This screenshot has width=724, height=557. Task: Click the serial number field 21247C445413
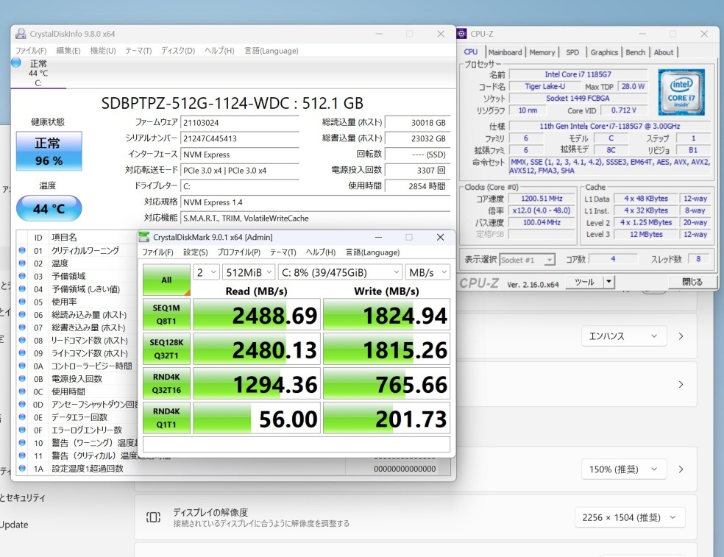240,138
